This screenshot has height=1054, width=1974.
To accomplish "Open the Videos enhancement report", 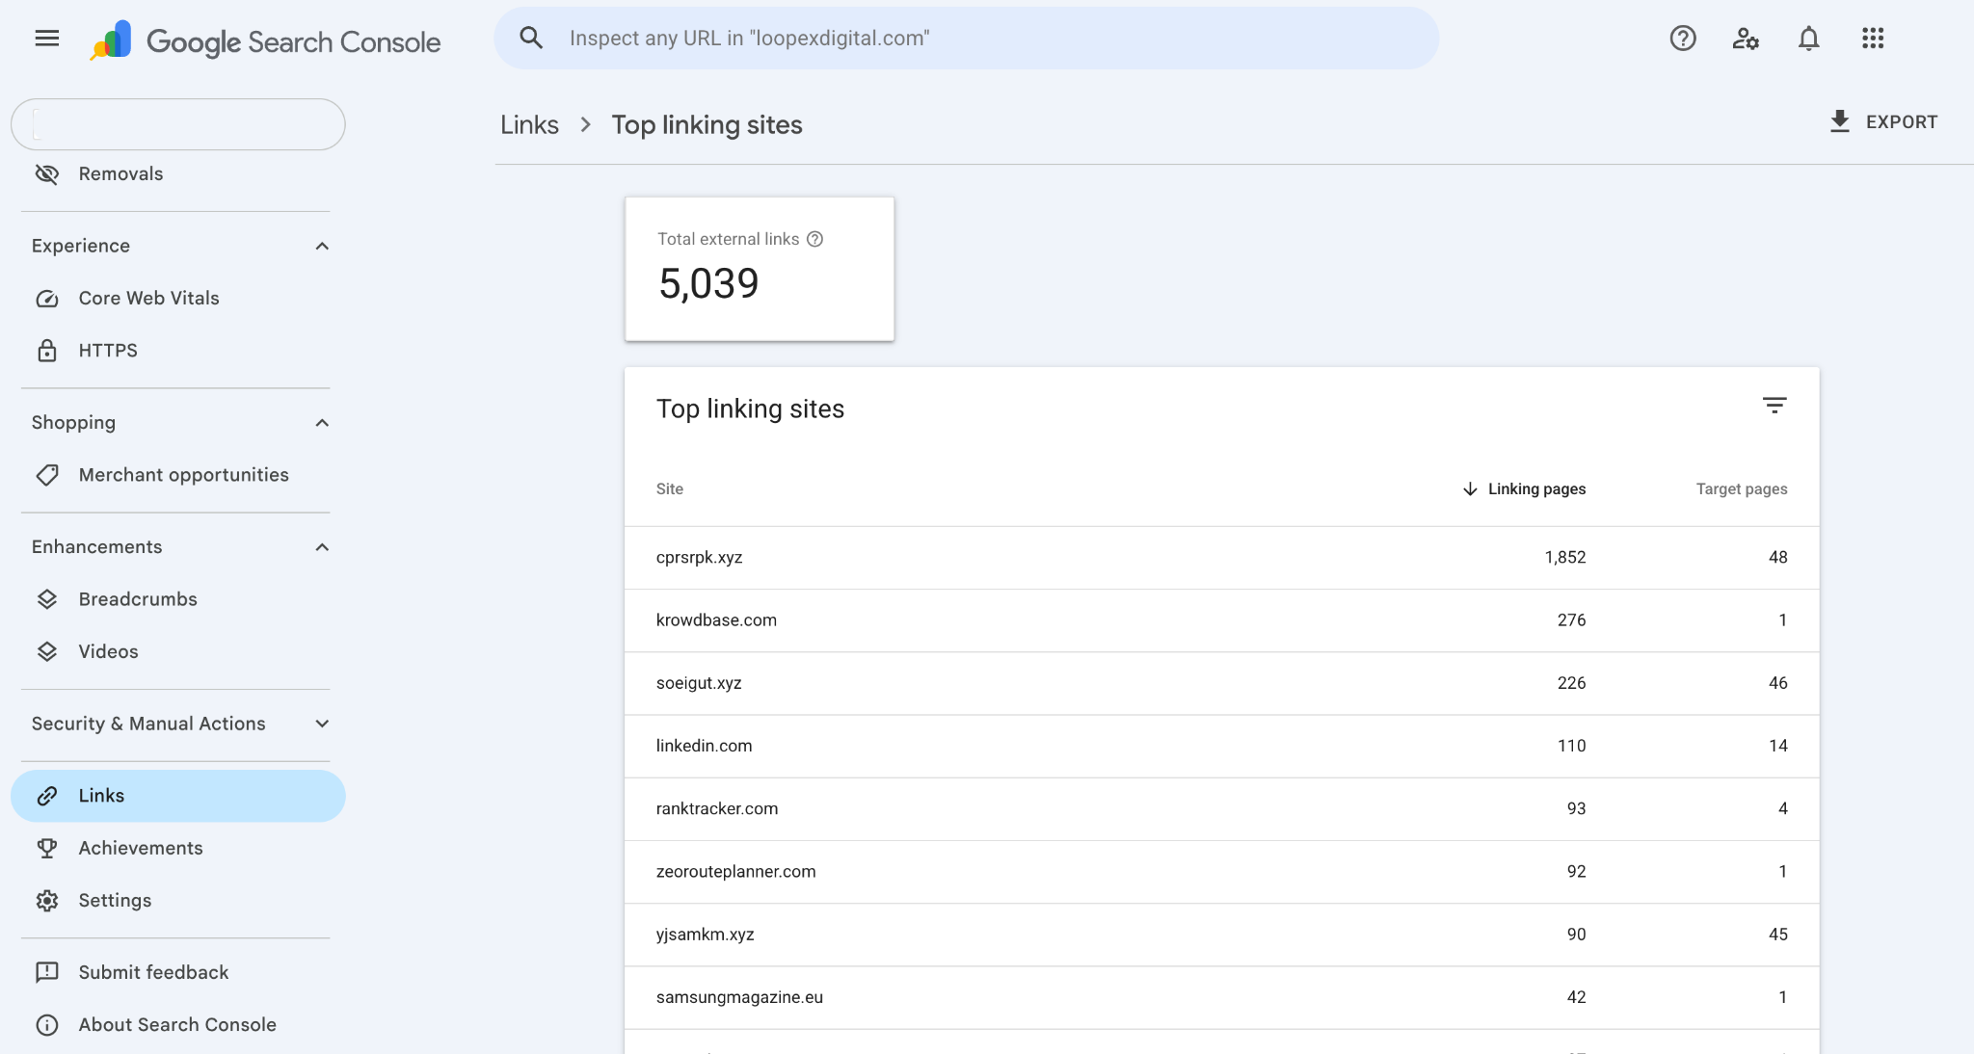I will coord(178,652).
